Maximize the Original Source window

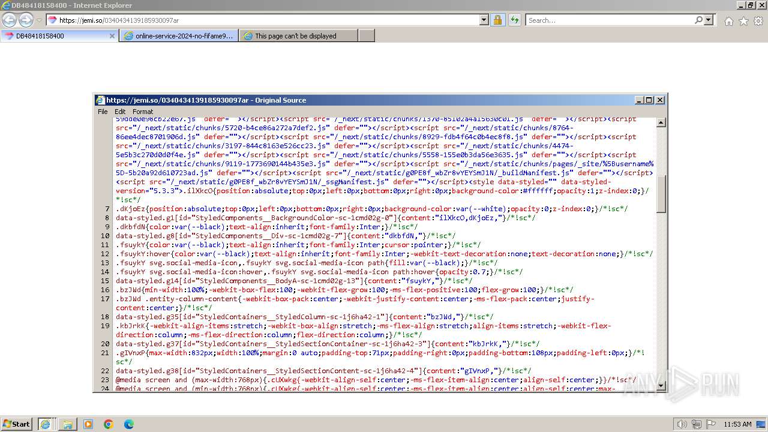649,100
